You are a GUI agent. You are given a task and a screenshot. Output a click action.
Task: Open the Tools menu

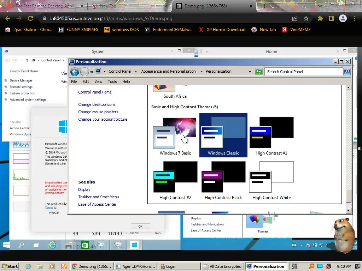(112, 82)
